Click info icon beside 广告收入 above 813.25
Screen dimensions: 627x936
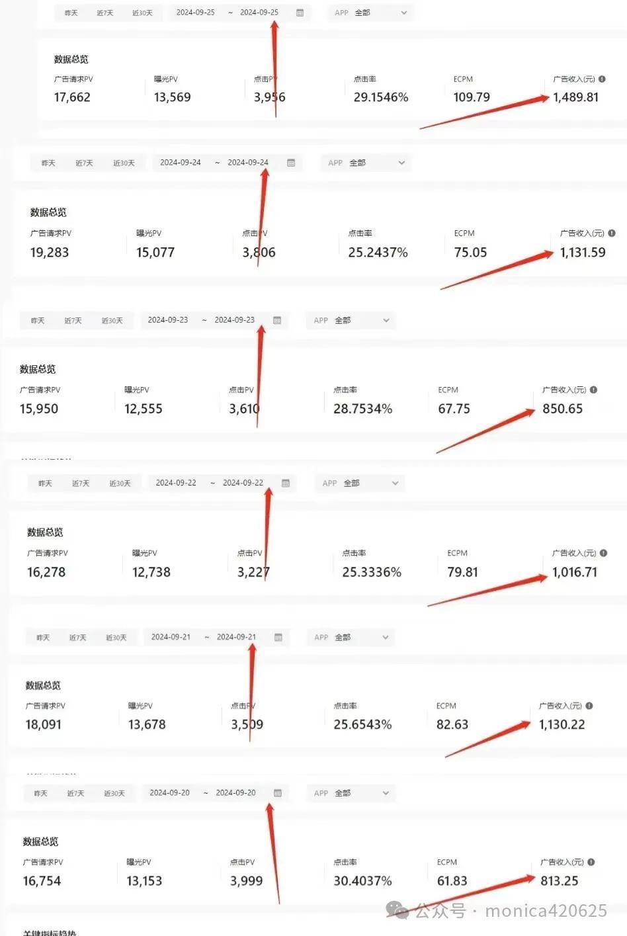[x=591, y=862]
